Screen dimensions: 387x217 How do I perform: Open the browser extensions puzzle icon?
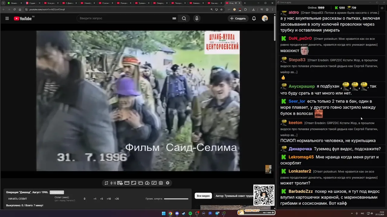pos(246,9)
